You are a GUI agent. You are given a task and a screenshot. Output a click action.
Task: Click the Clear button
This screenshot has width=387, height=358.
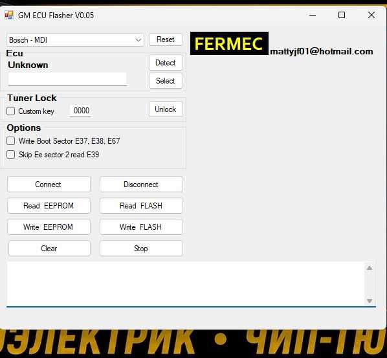pyautogui.click(x=49, y=249)
